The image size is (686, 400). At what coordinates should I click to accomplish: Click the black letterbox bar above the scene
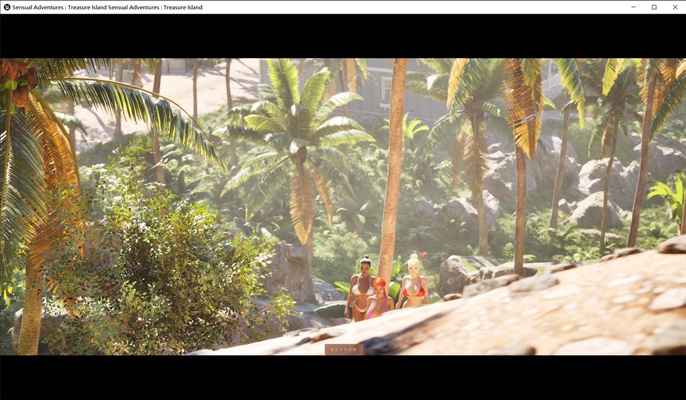pos(343,35)
